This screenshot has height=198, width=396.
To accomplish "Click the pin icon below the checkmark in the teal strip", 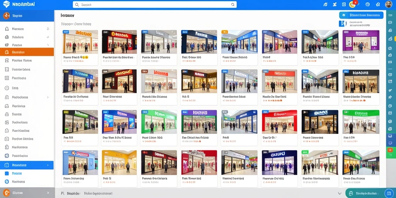I will 391,97.
